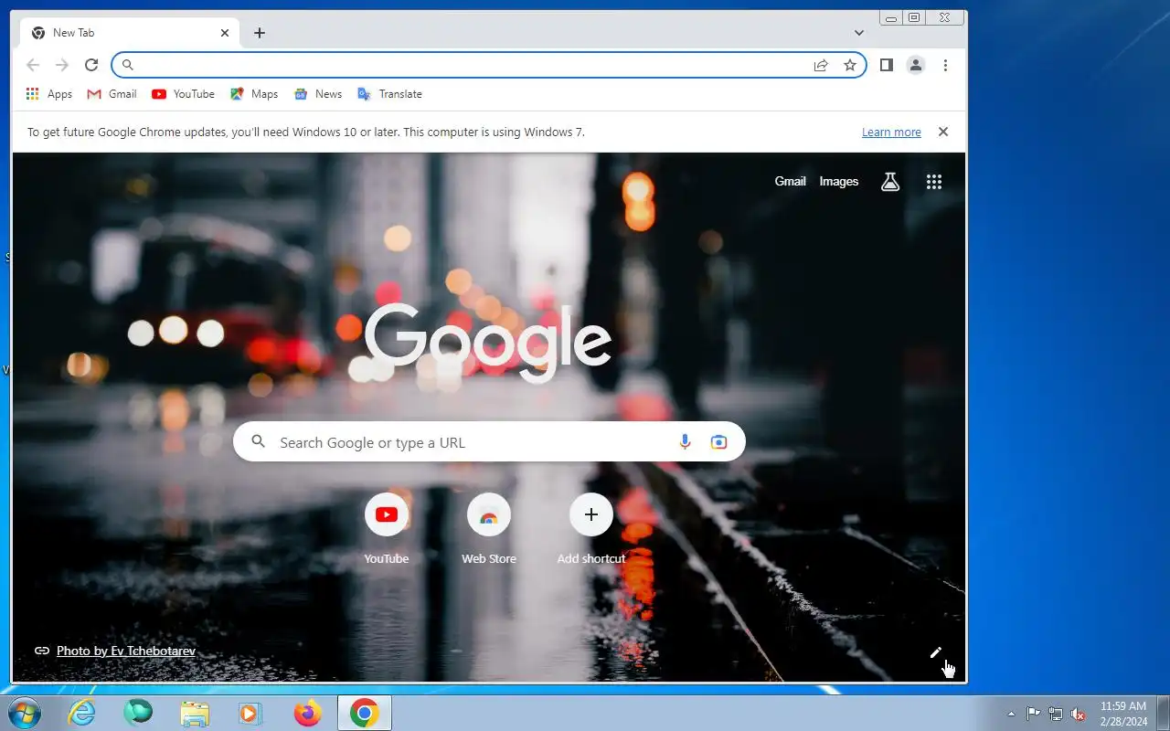
Task: Click the Google logo
Action: coord(488,343)
